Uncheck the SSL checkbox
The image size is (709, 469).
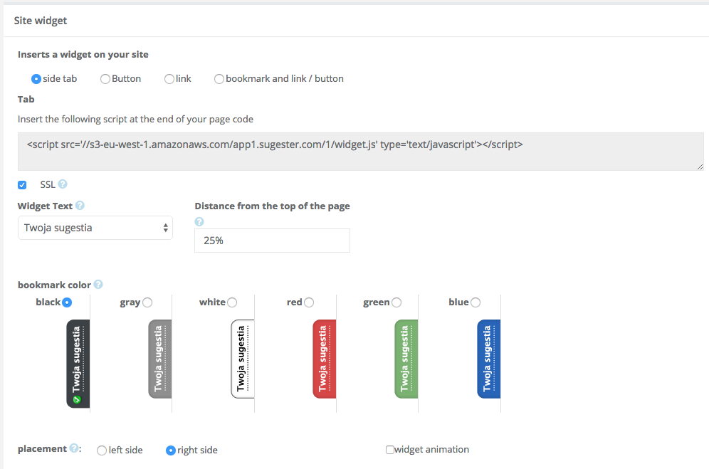click(22, 184)
